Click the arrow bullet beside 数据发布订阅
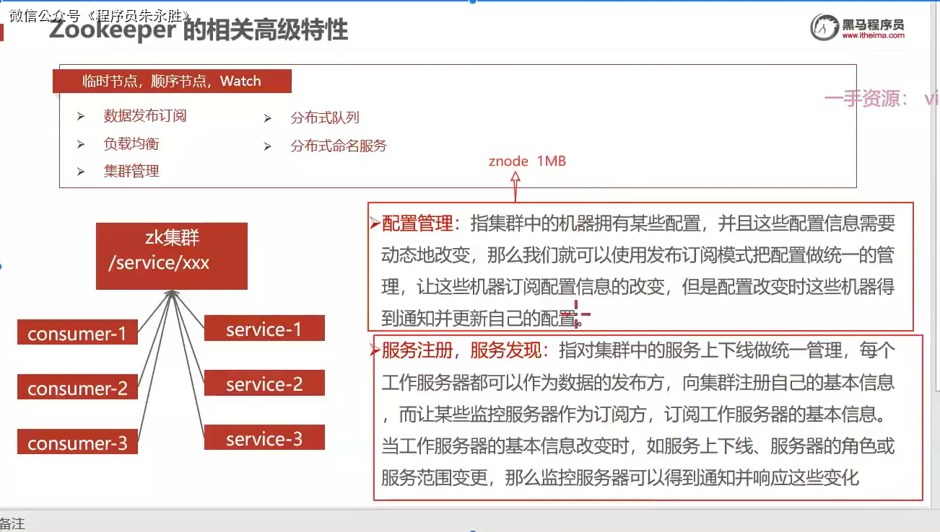This screenshot has height=532, width=940. 81,116
